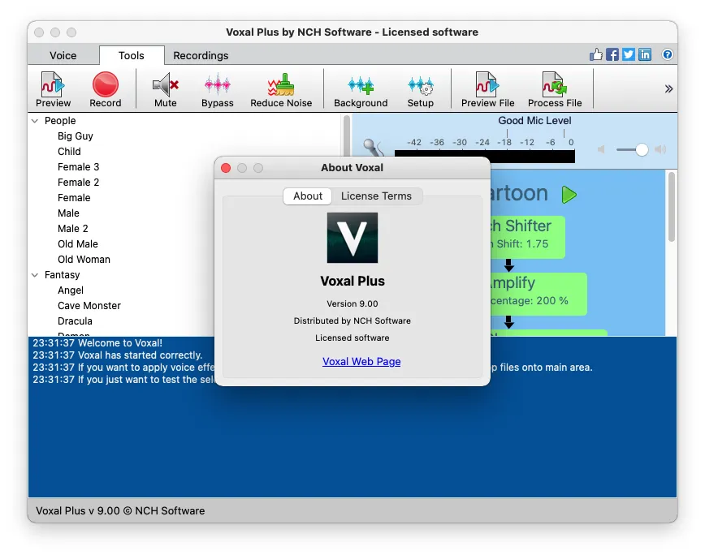Click the Preview File icon
Image resolution: width=705 pixels, height=555 pixels.
click(x=487, y=89)
